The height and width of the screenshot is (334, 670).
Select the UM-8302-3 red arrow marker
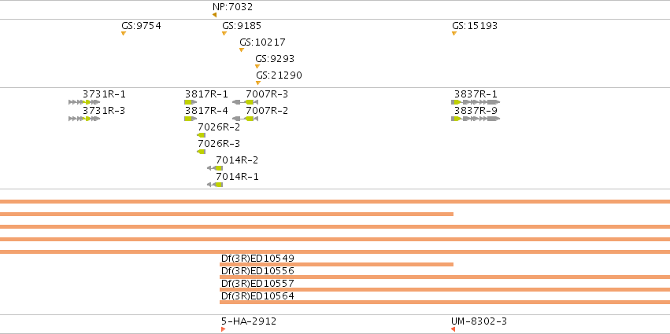453,329
